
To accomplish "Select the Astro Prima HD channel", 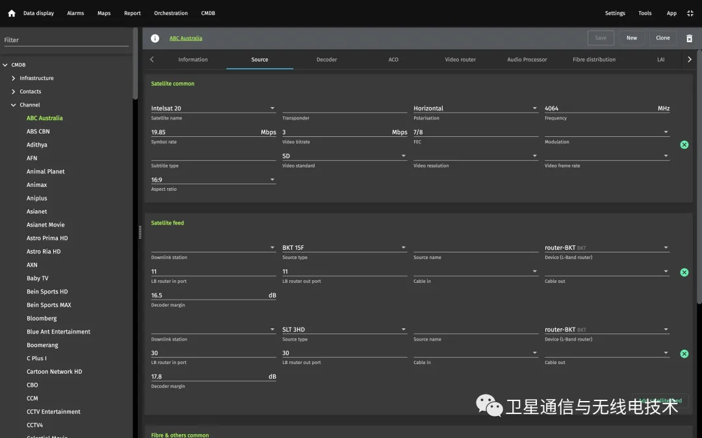I will click(47, 238).
